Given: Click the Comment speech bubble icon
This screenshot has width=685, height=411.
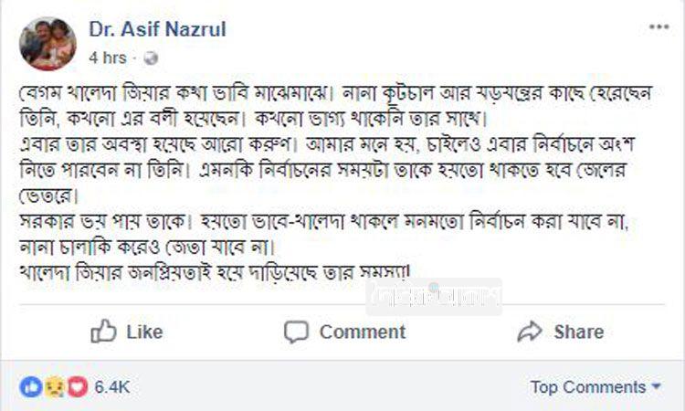Looking at the screenshot, I should (297, 332).
